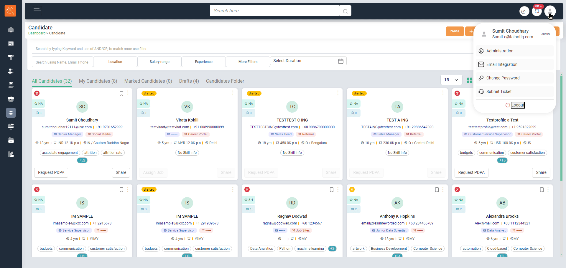The height and width of the screenshot is (268, 566).
Task: Open the page size dropdown showing 15
Action: click(451, 80)
